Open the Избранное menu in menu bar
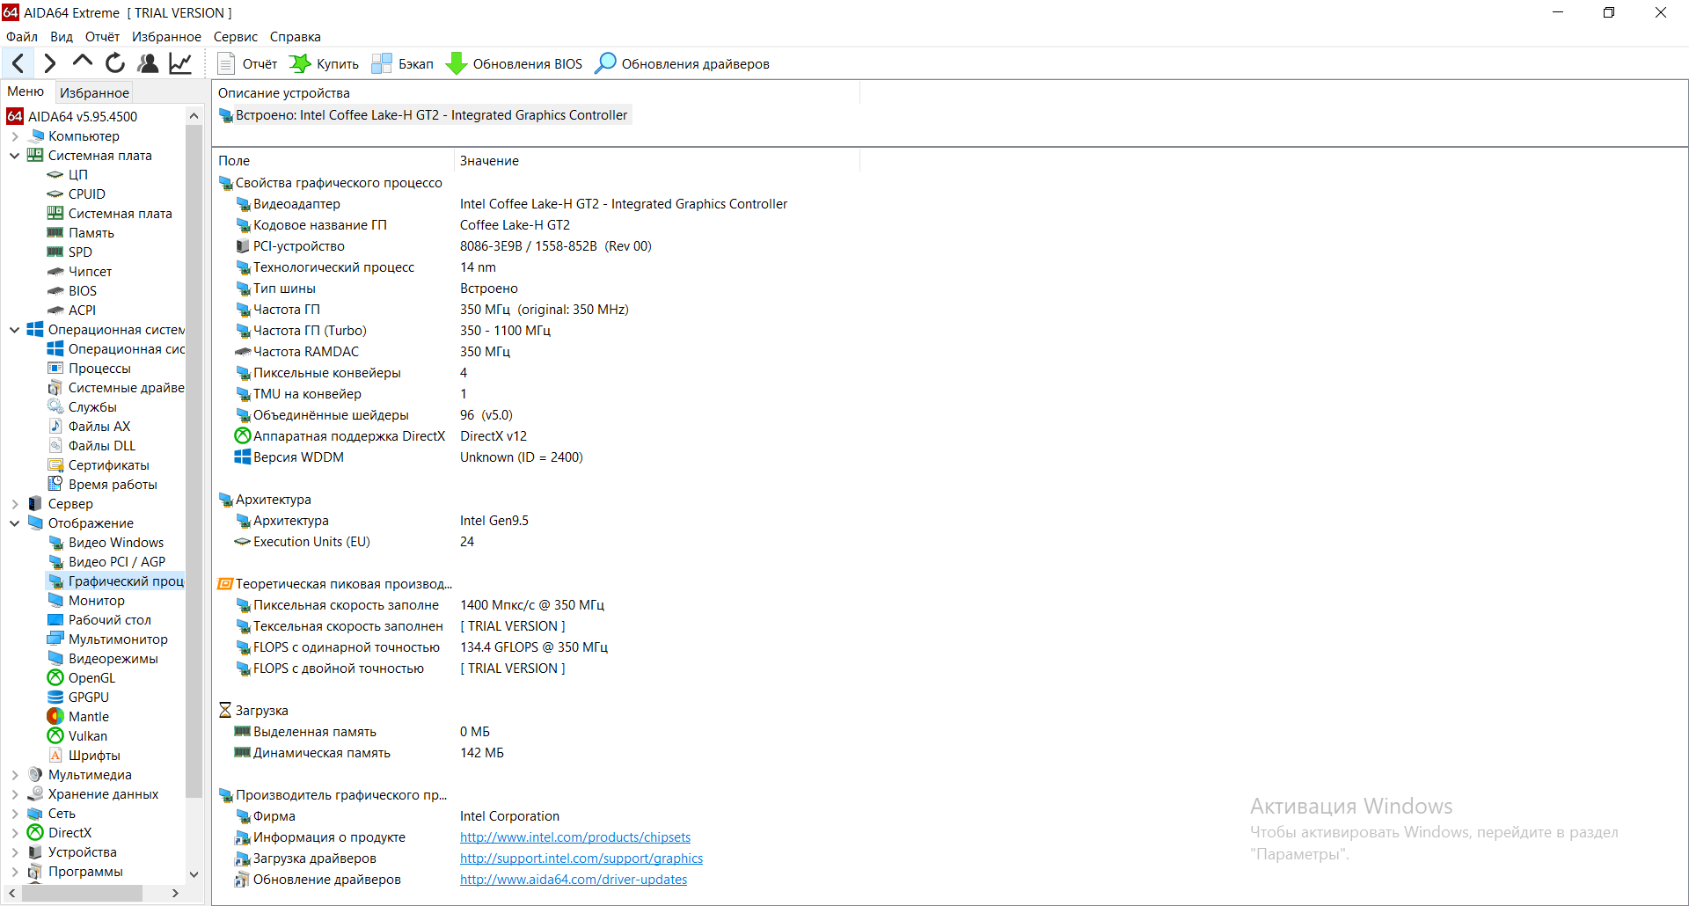 pyautogui.click(x=166, y=37)
